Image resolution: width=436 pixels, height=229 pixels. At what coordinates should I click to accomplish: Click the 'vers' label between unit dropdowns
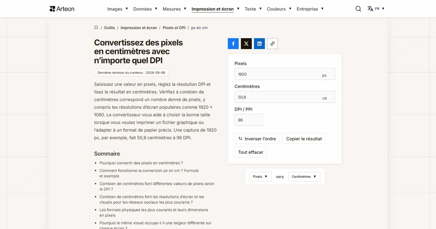(x=280, y=177)
